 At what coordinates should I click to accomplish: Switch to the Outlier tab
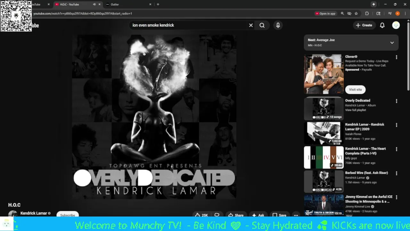tap(128, 4)
